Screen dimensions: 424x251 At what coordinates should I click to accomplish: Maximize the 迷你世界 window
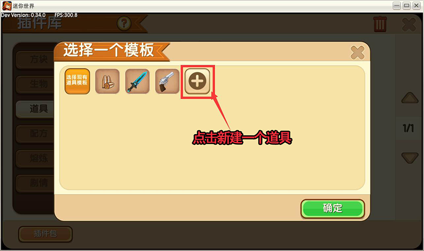pyautogui.click(x=407, y=5)
